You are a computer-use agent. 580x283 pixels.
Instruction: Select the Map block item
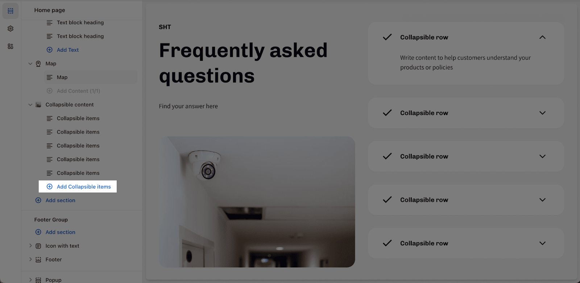pos(91,77)
